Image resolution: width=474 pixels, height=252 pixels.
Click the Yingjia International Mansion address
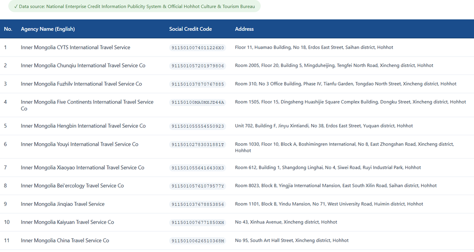coord(336,185)
